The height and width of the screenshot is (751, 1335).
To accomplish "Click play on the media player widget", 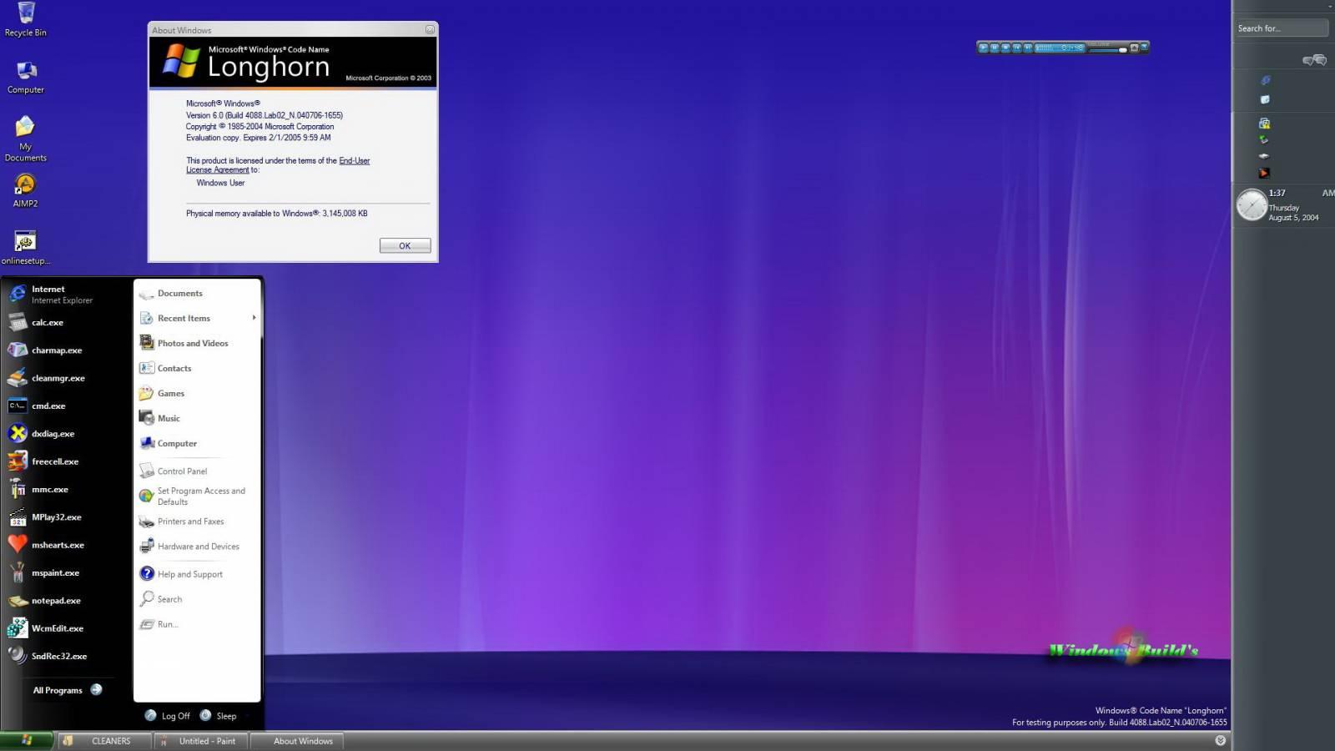I will pos(984,48).
